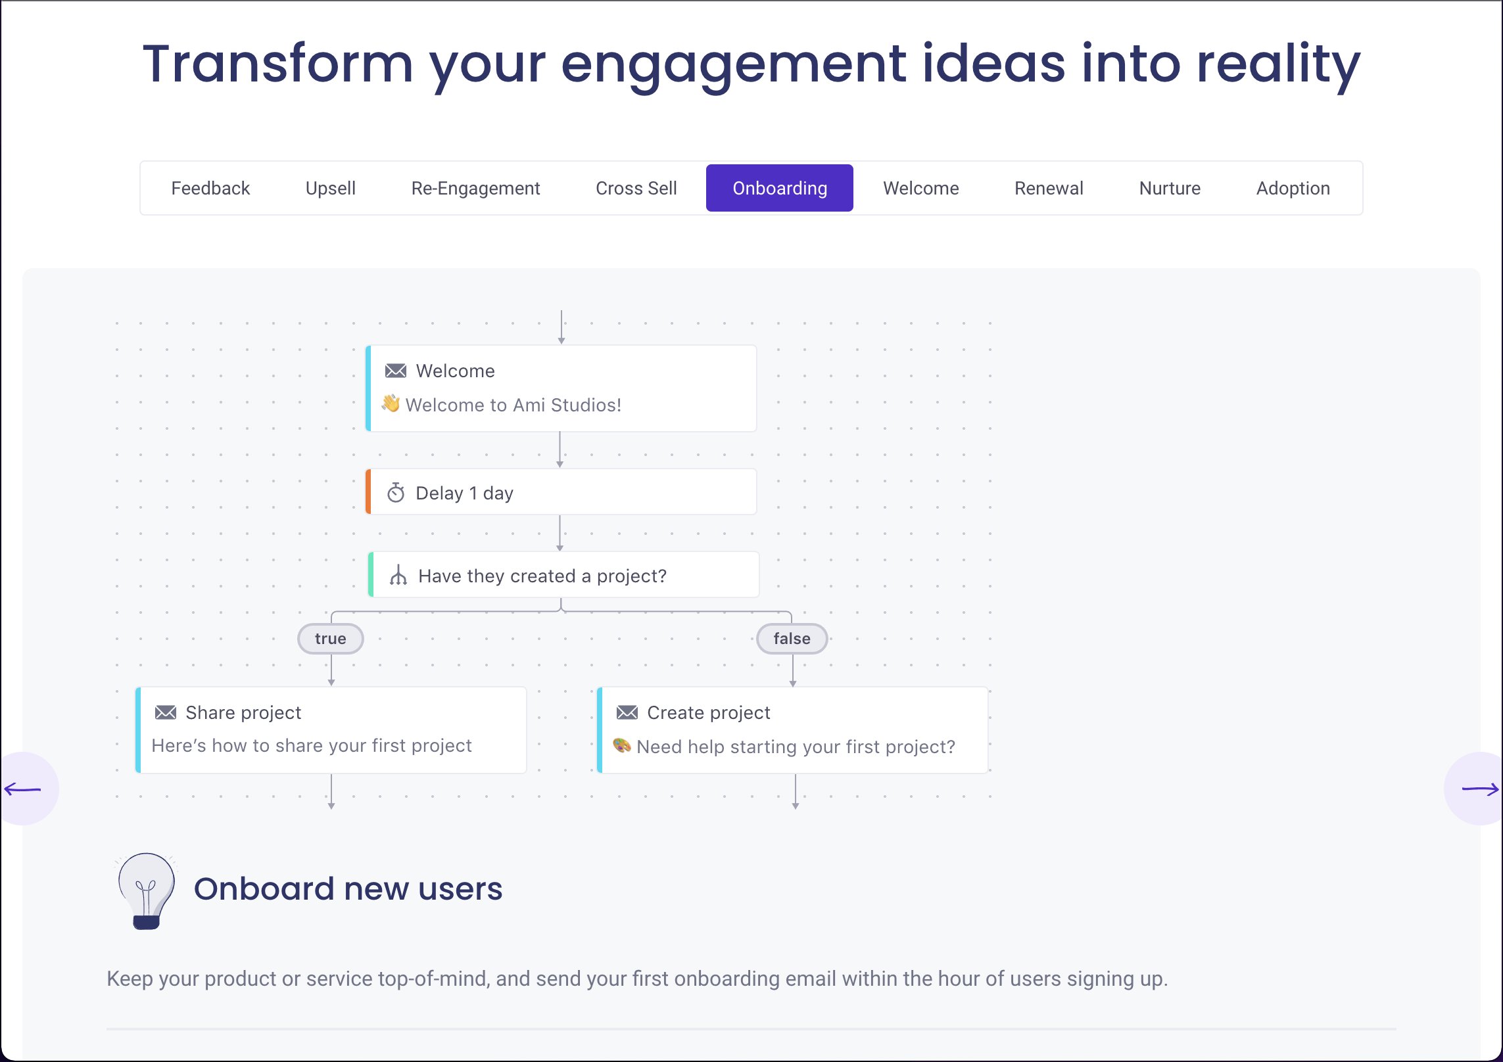Open the Re-Engagement tab
Screen dimensions: 1503x1062
[475, 189]
